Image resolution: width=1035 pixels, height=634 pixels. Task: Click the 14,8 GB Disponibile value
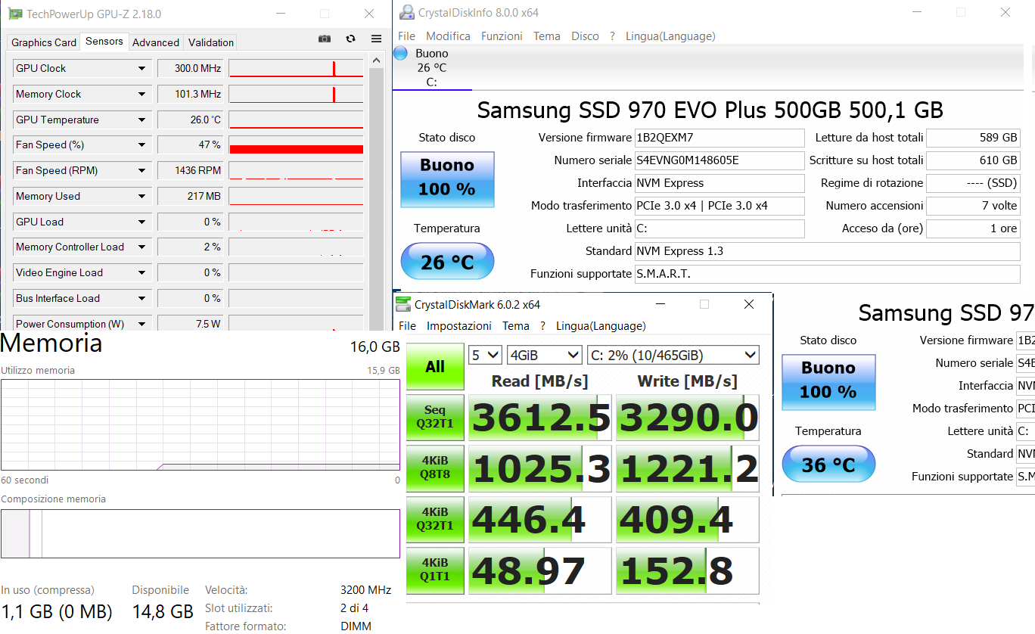pyautogui.click(x=163, y=611)
